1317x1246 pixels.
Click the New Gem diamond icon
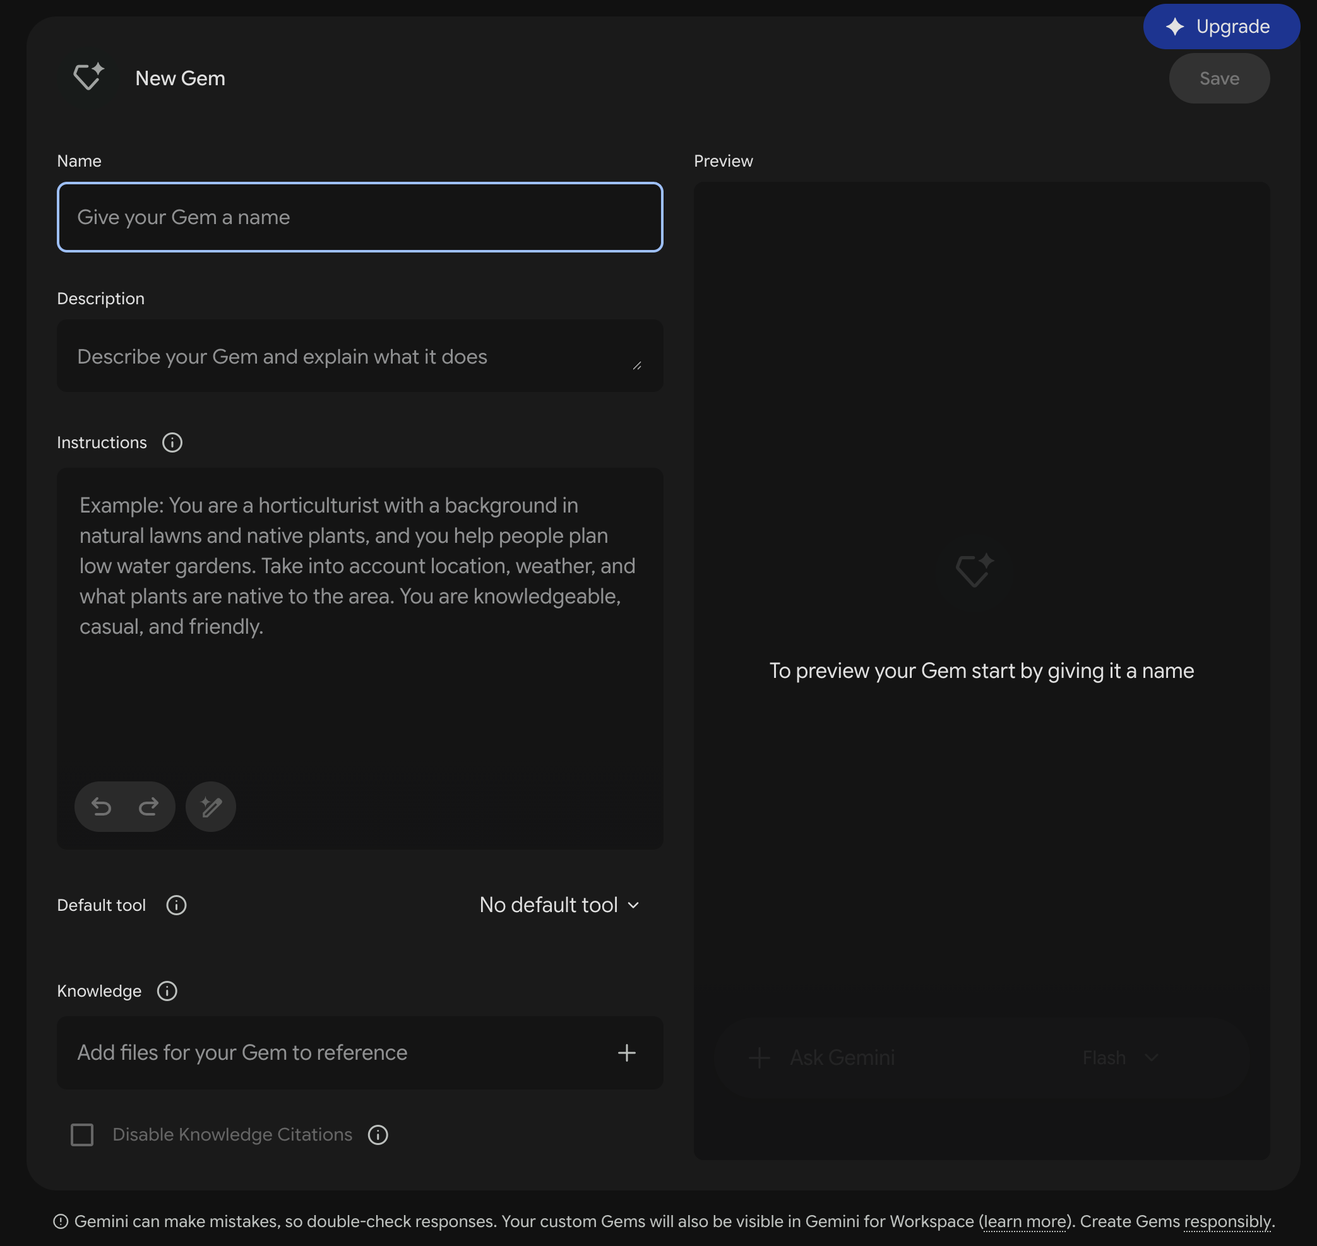88,77
